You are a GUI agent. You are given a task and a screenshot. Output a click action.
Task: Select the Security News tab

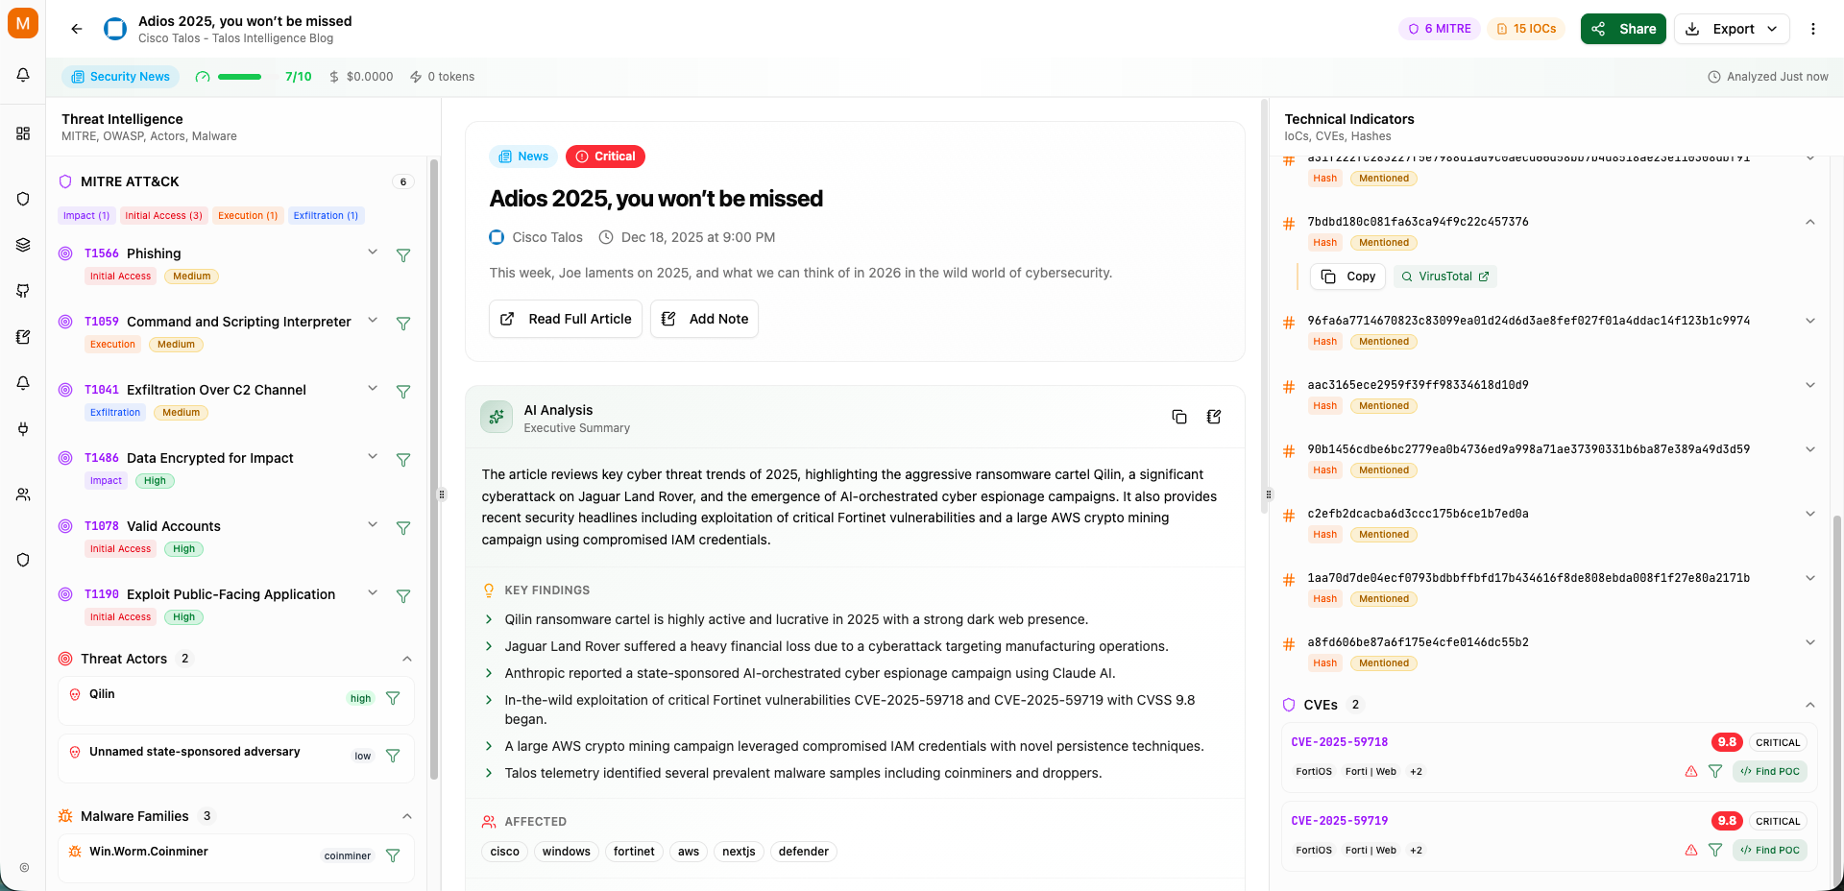pos(120,76)
